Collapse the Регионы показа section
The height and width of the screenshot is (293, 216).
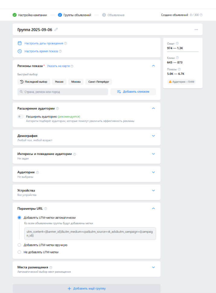pos(153,66)
